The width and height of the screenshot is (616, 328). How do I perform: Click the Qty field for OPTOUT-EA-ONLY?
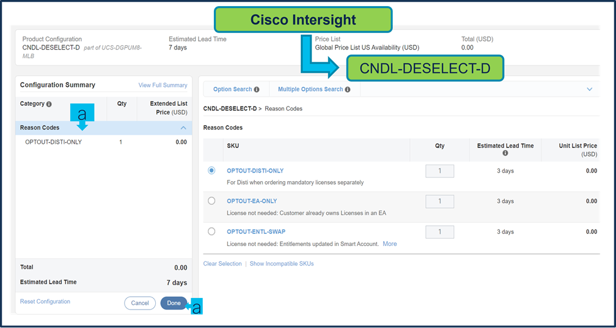(439, 201)
